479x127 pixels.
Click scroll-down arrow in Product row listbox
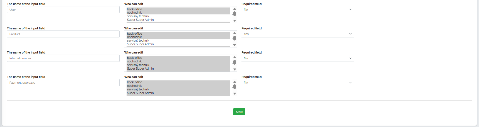(234, 45)
